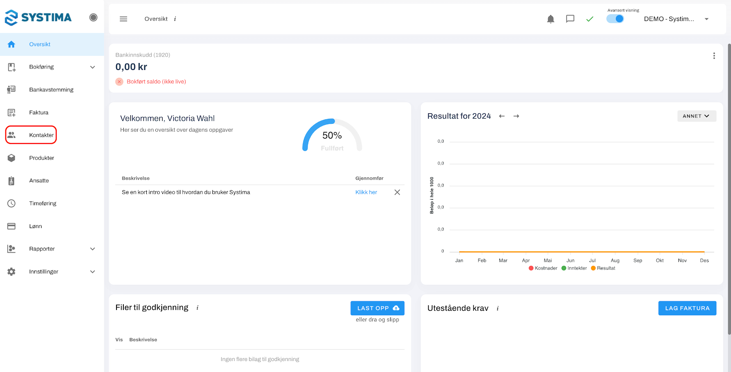Open bank card three-dot menu
This screenshot has width=731, height=372.
pyautogui.click(x=714, y=56)
